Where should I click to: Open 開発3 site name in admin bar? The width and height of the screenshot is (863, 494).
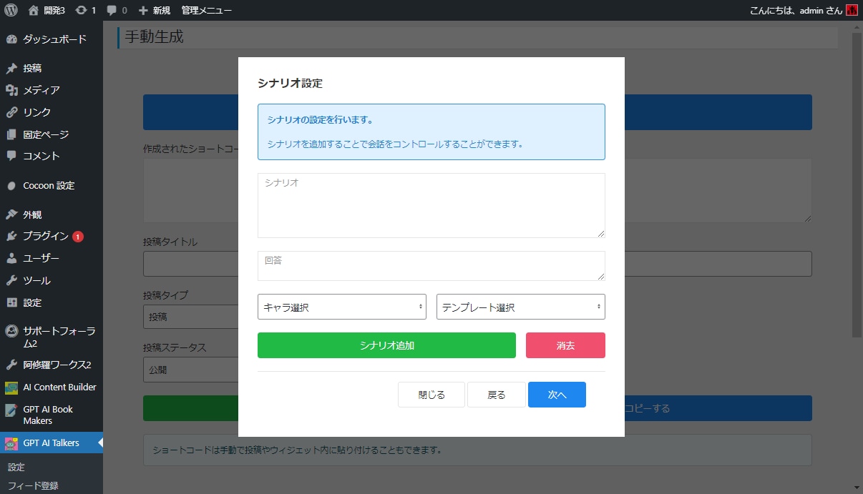point(54,10)
